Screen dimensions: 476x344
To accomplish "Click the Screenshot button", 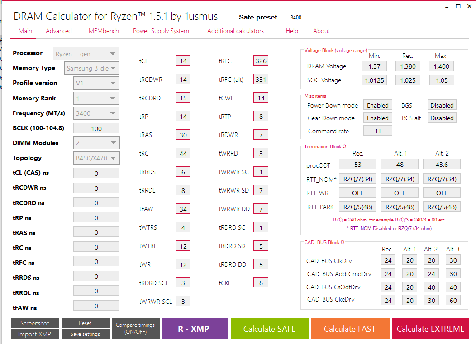I will [x=34, y=323].
